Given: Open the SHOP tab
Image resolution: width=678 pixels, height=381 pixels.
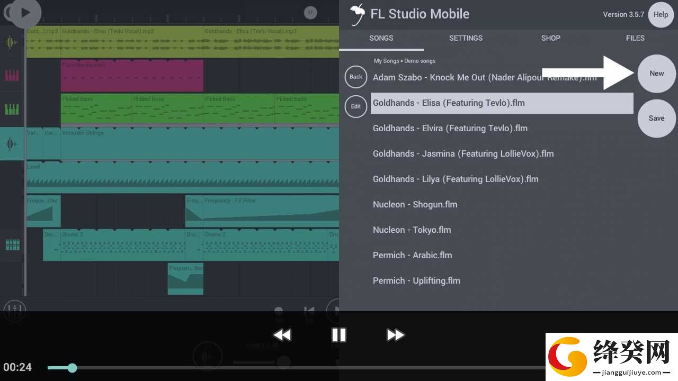Looking at the screenshot, I should coord(551,38).
